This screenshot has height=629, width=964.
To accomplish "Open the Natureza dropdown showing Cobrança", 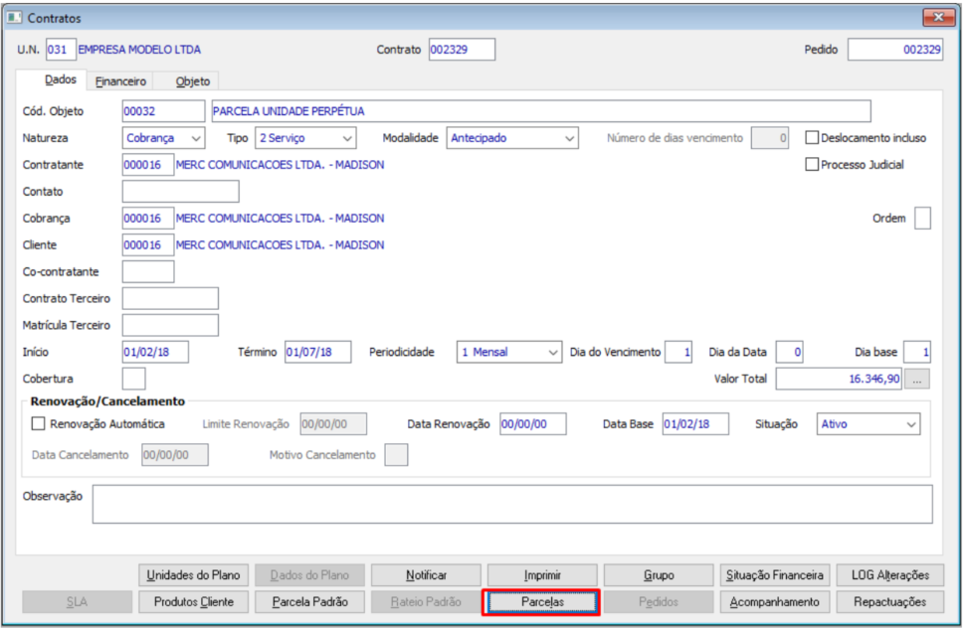I will click(163, 138).
